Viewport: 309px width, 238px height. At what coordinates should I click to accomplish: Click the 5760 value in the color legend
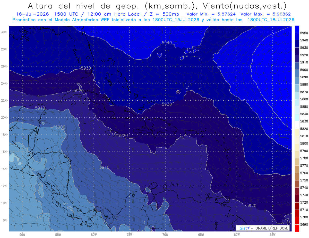click(x=304, y=173)
